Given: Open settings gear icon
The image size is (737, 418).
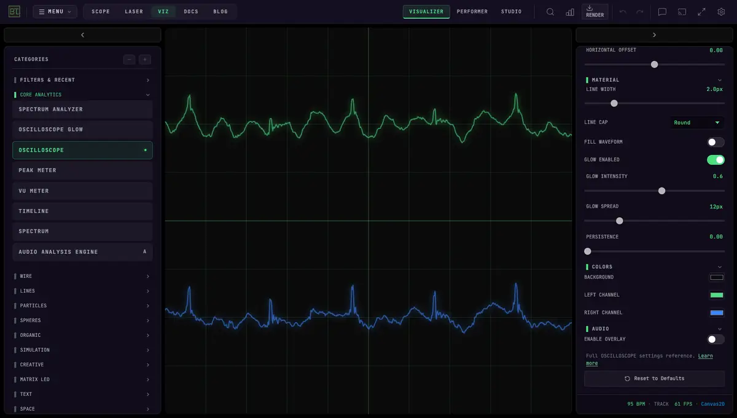Looking at the screenshot, I should (721, 12).
